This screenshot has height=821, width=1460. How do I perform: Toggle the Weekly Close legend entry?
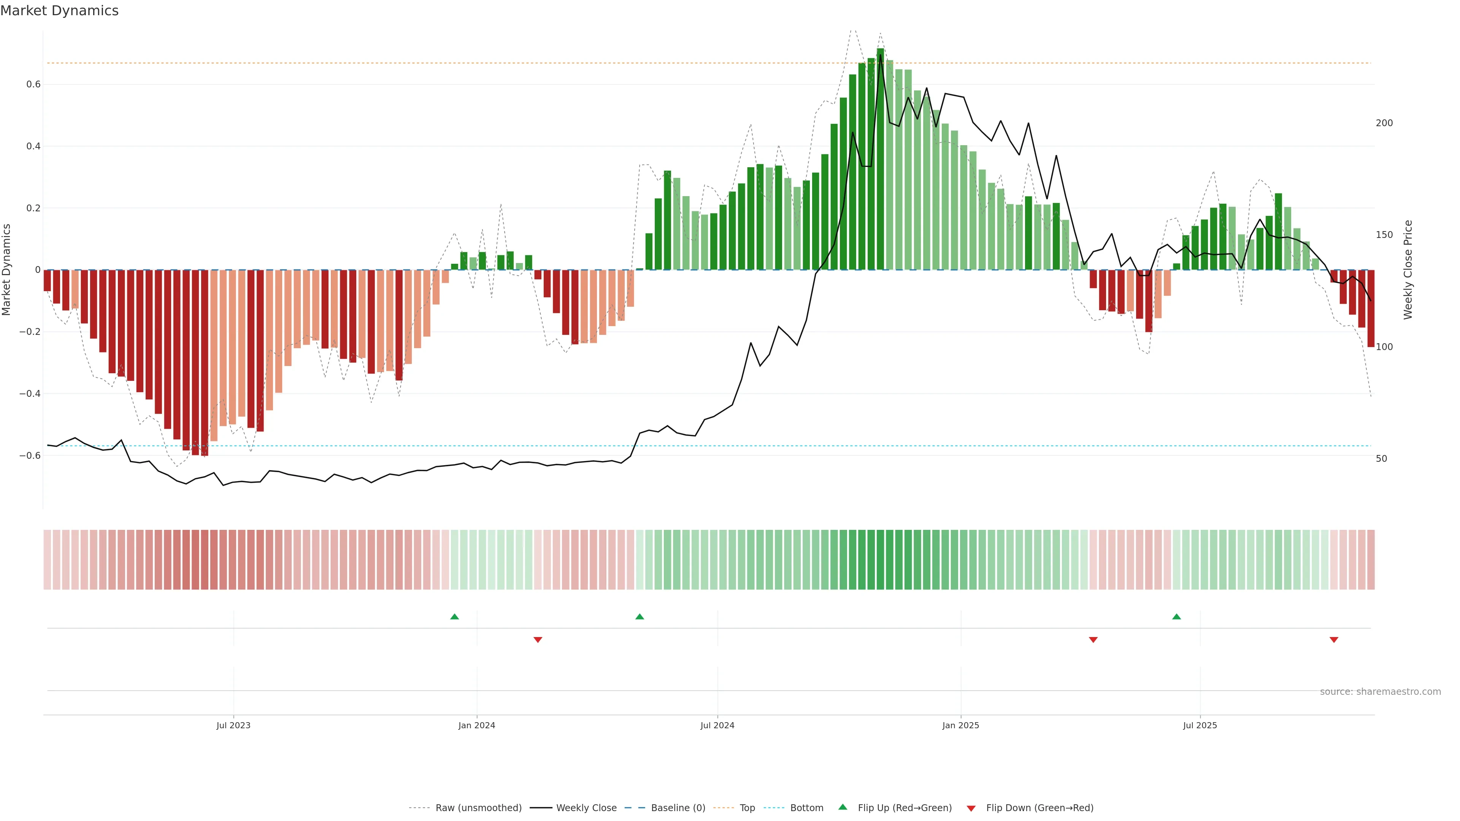pos(586,808)
